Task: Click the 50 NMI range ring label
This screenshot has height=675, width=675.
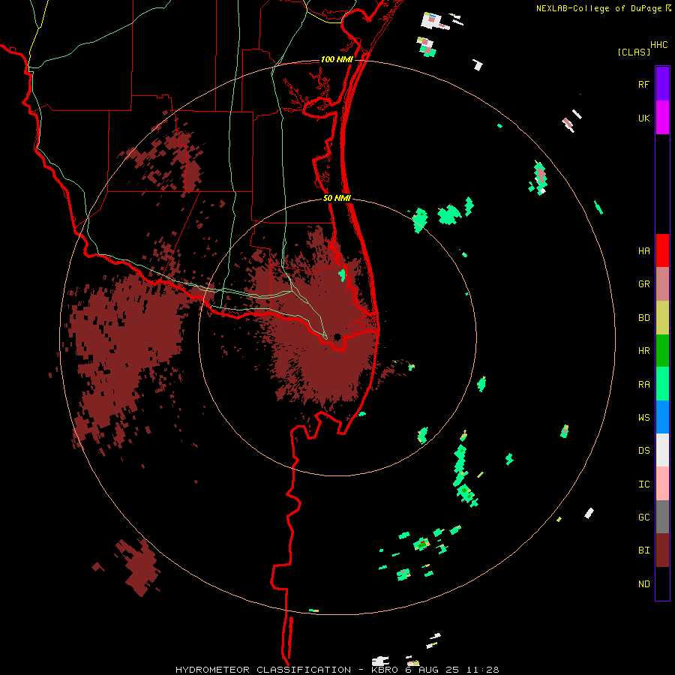Action: coord(337,198)
